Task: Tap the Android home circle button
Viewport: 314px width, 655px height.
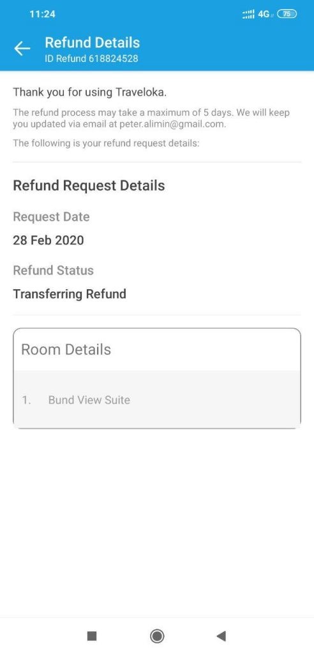Action: point(157,636)
